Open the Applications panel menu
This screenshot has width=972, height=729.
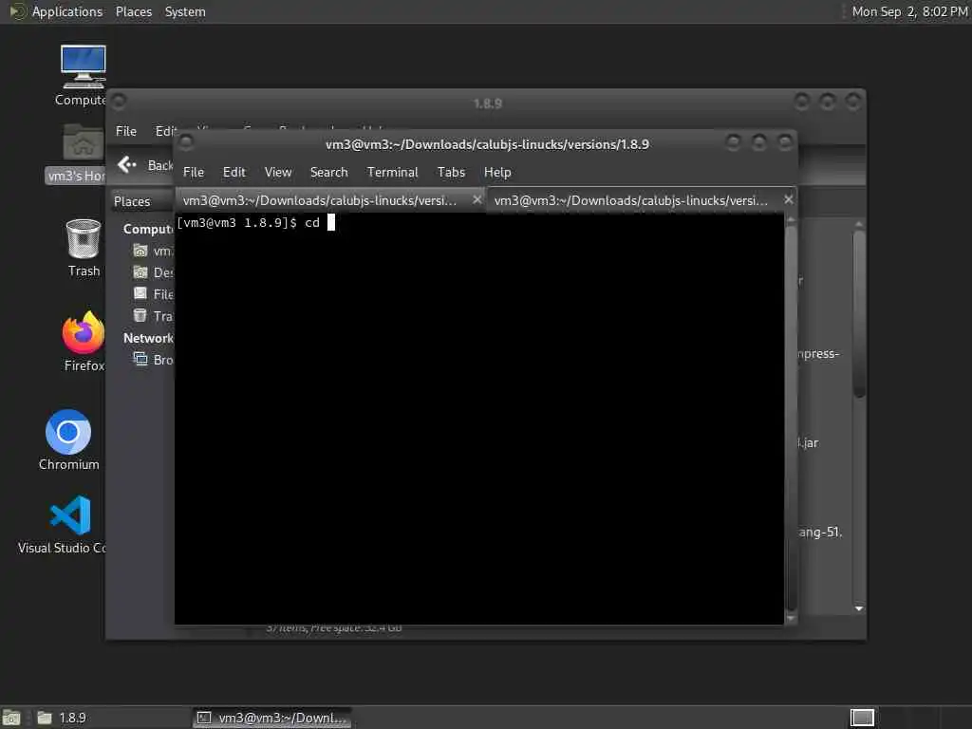pyautogui.click(x=67, y=11)
